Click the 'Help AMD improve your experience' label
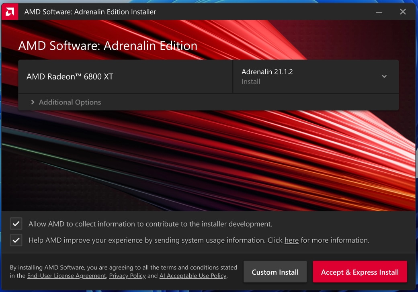 pyautogui.click(x=147, y=240)
